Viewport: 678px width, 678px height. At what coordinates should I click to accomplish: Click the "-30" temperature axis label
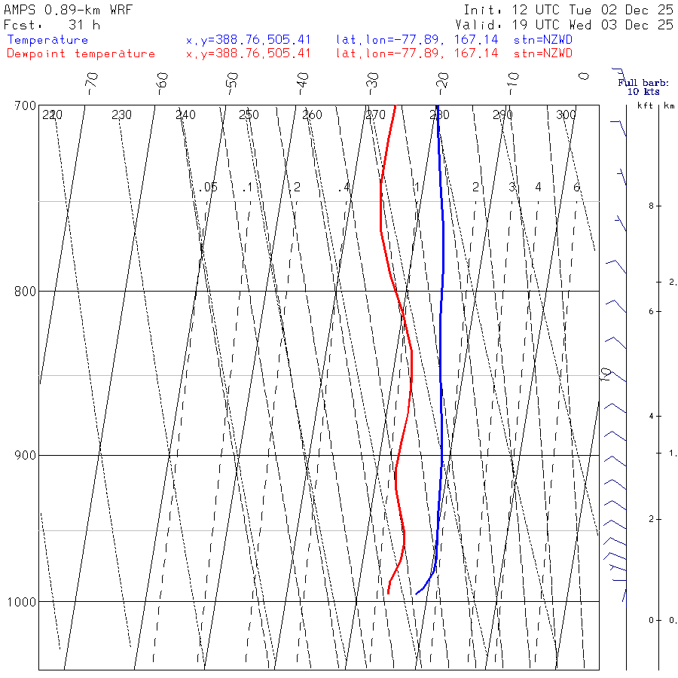tap(372, 84)
